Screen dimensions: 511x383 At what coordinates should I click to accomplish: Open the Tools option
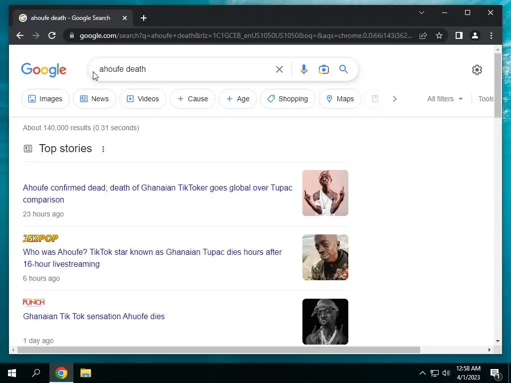pos(486,99)
